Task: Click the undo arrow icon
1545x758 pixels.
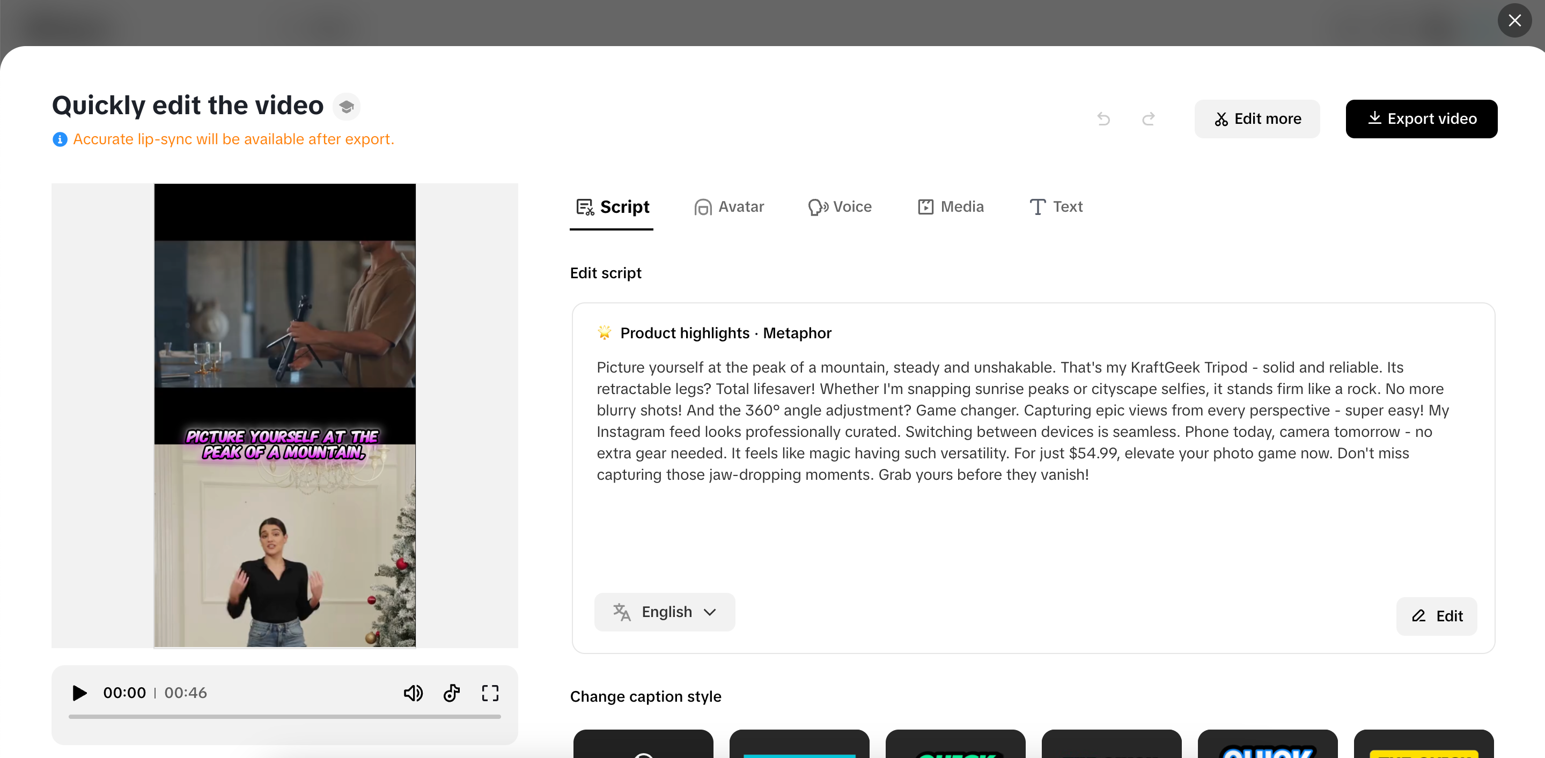Action: (x=1103, y=118)
